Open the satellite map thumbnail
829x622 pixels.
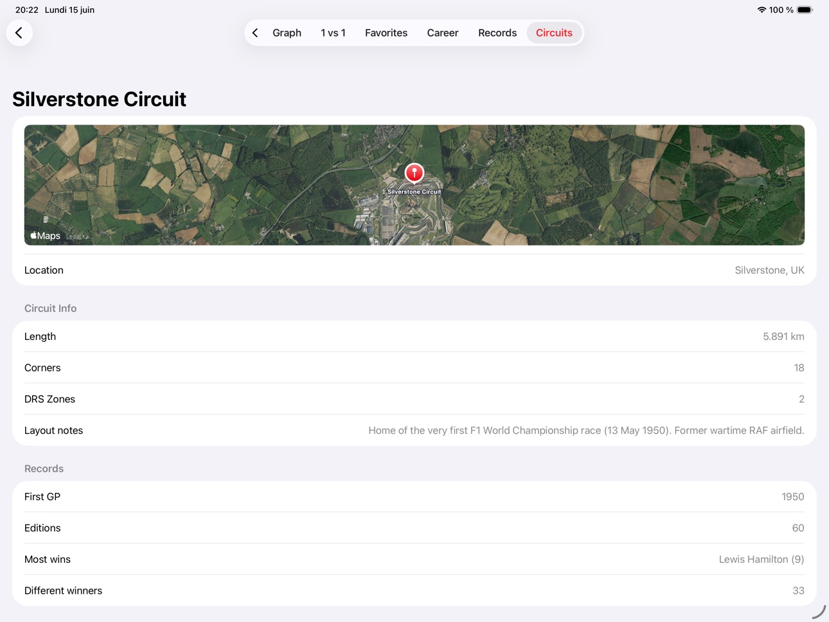pos(415,185)
